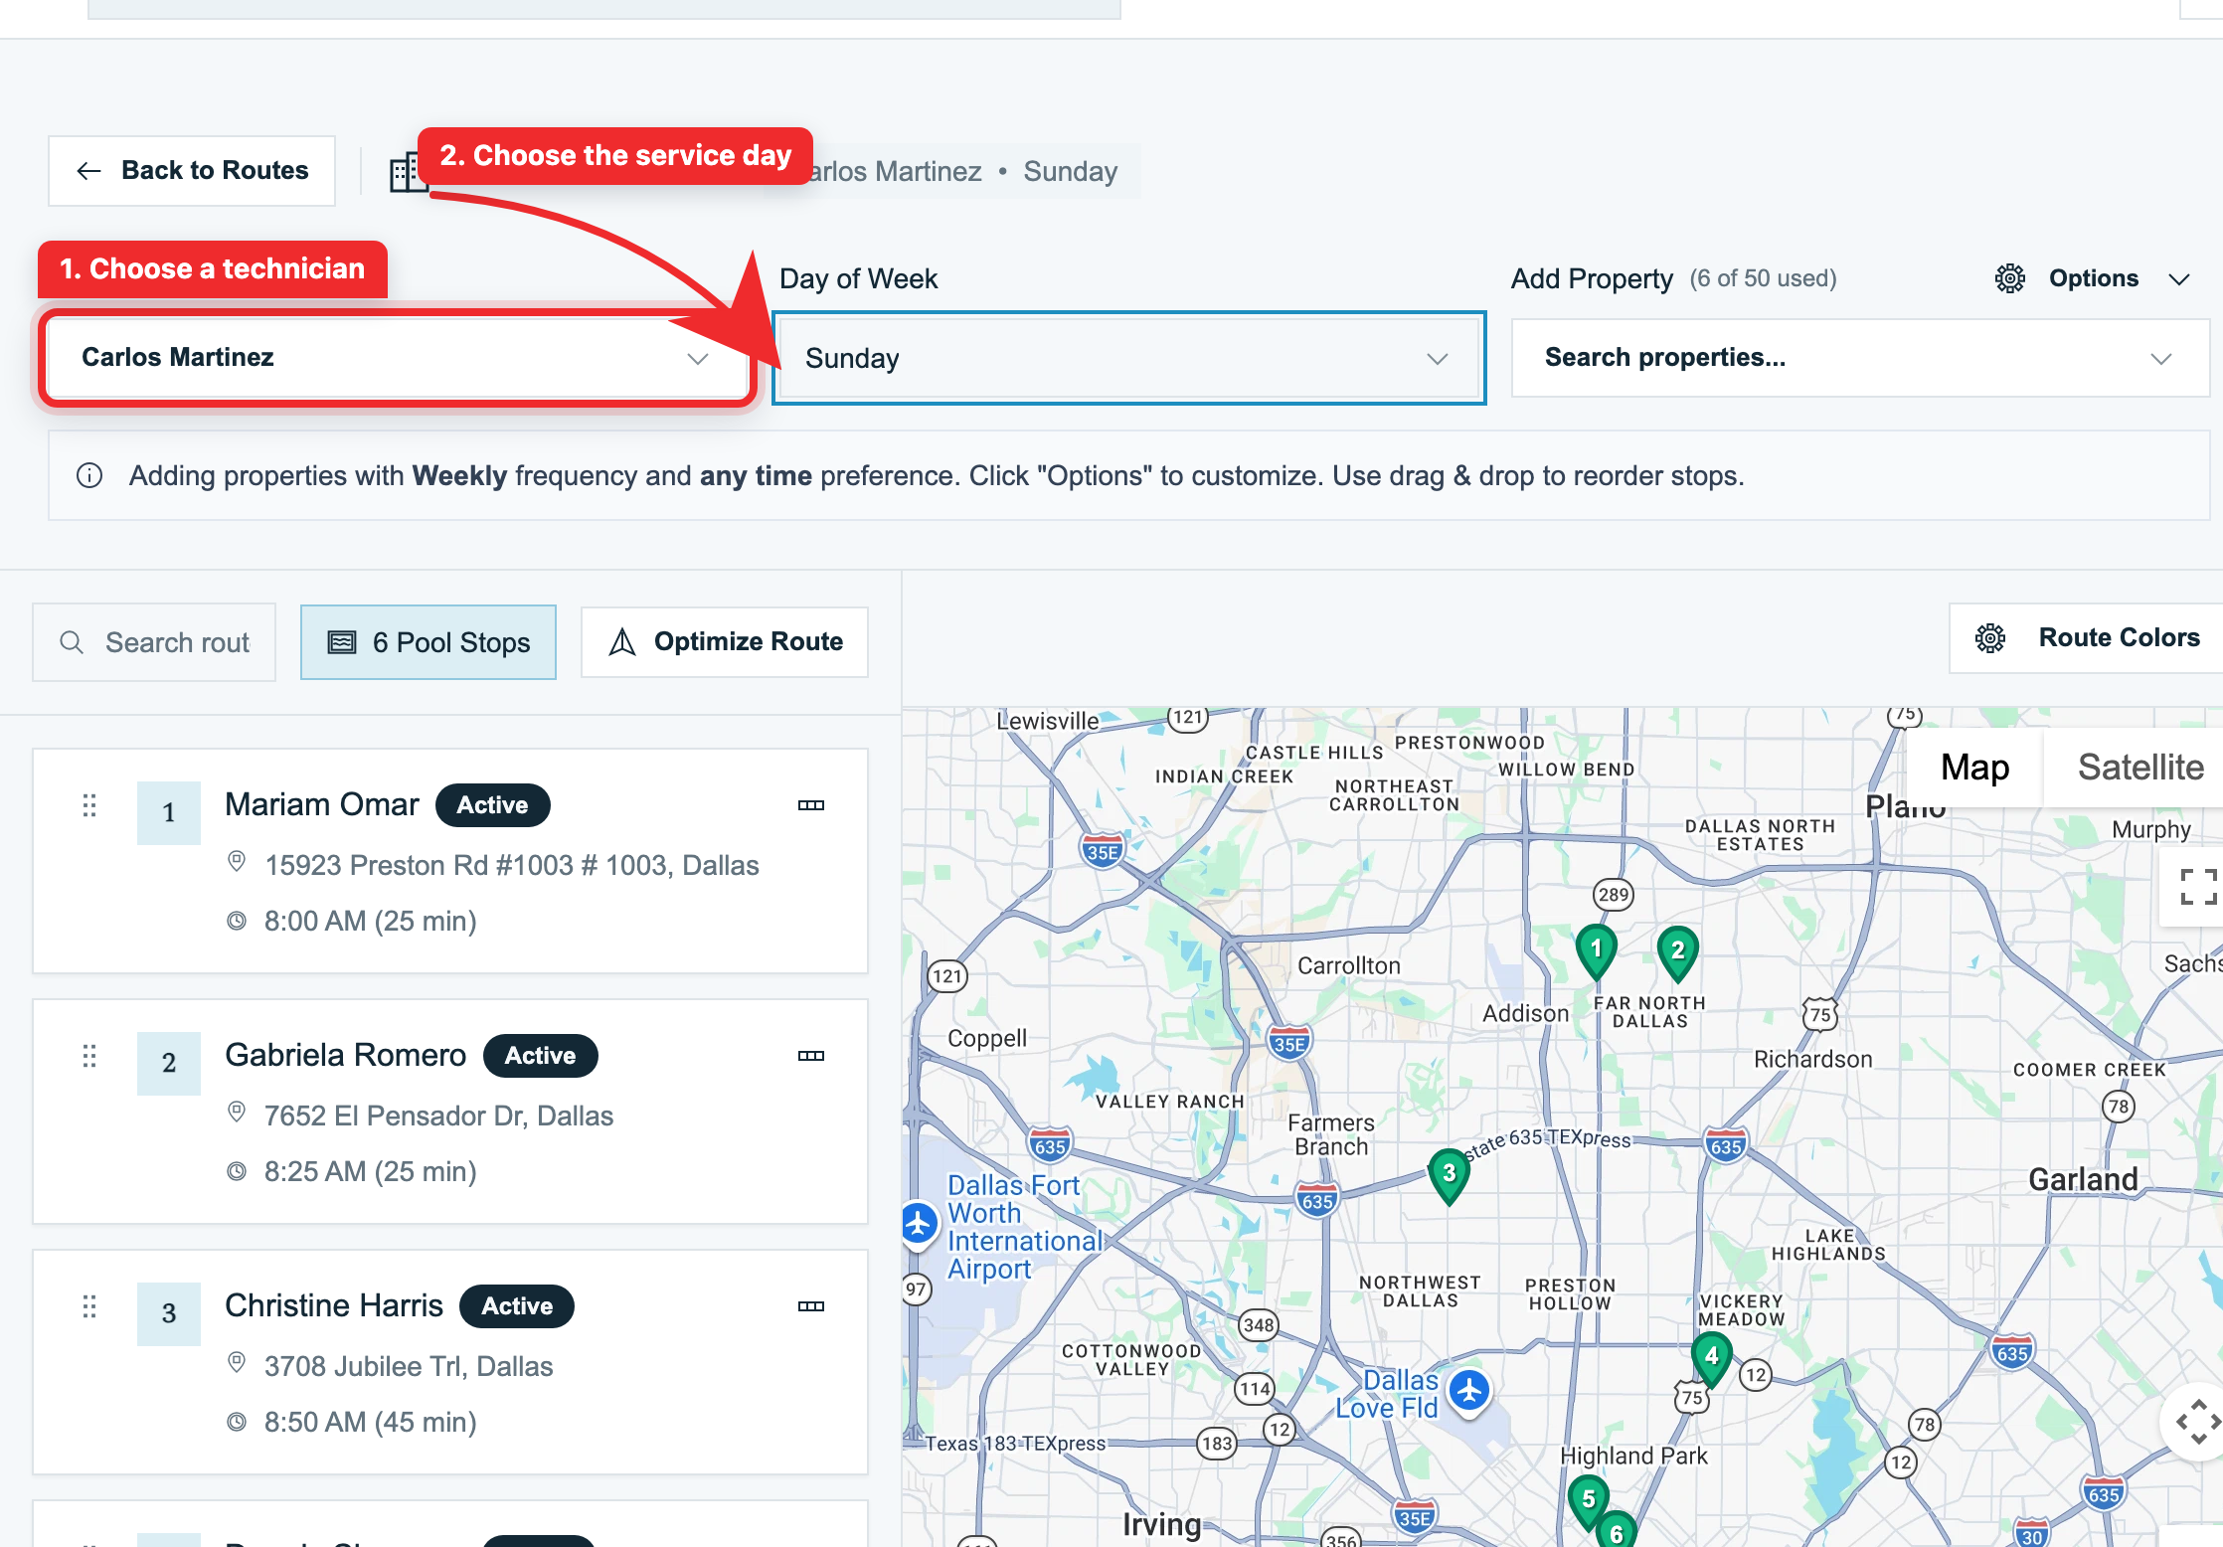Click the map pan control

[x=2197, y=1422]
